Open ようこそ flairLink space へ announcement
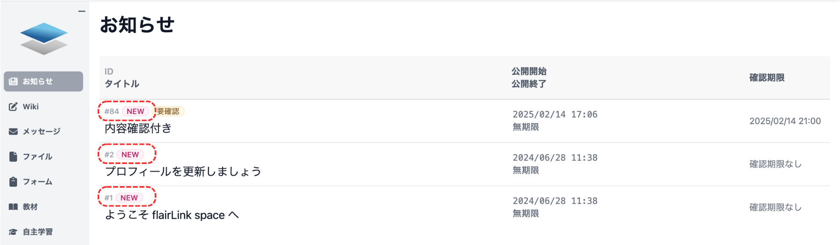840x245 pixels. pos(171,215)
